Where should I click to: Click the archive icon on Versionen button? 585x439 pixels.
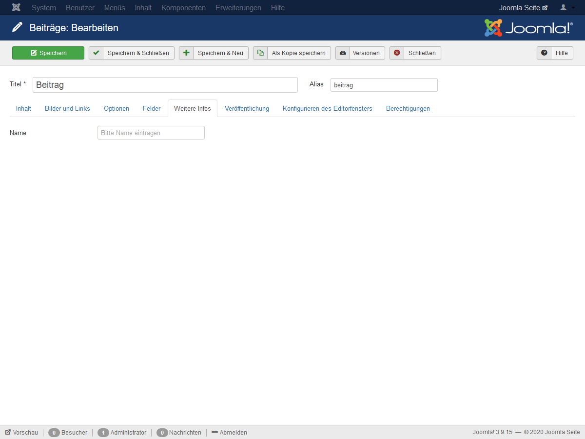click(x=343, y=53)
